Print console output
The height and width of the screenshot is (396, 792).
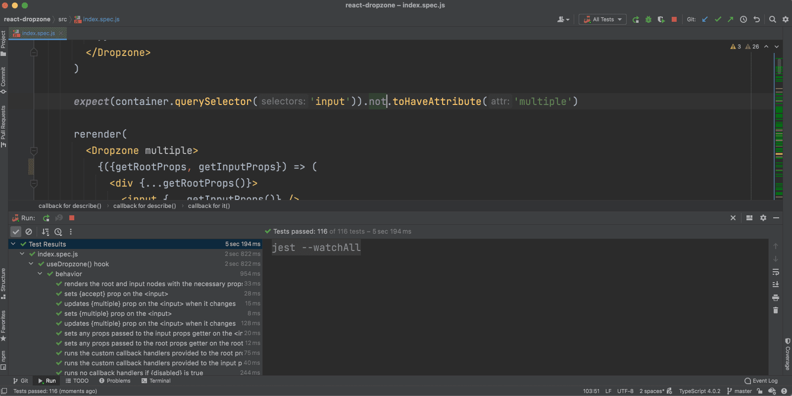[x=776, y=297]
